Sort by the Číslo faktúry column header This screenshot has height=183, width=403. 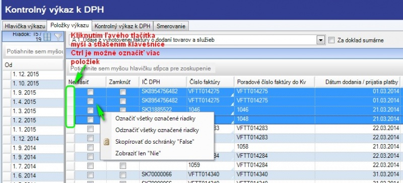[x=211, y=82]
